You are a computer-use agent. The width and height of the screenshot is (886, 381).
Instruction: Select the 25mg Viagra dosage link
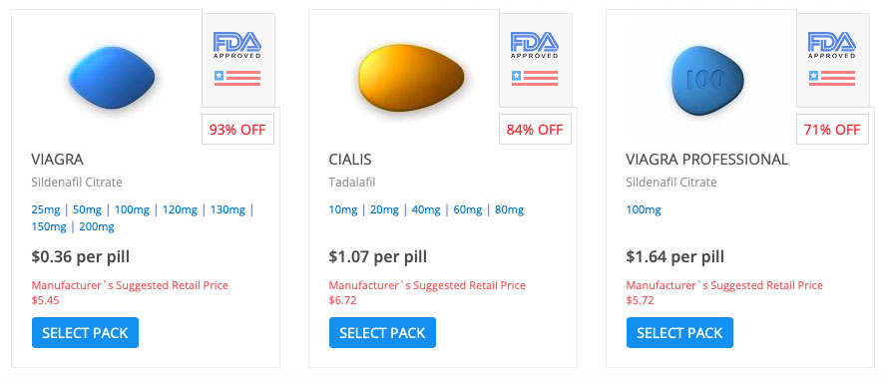(x=46, y=210)
